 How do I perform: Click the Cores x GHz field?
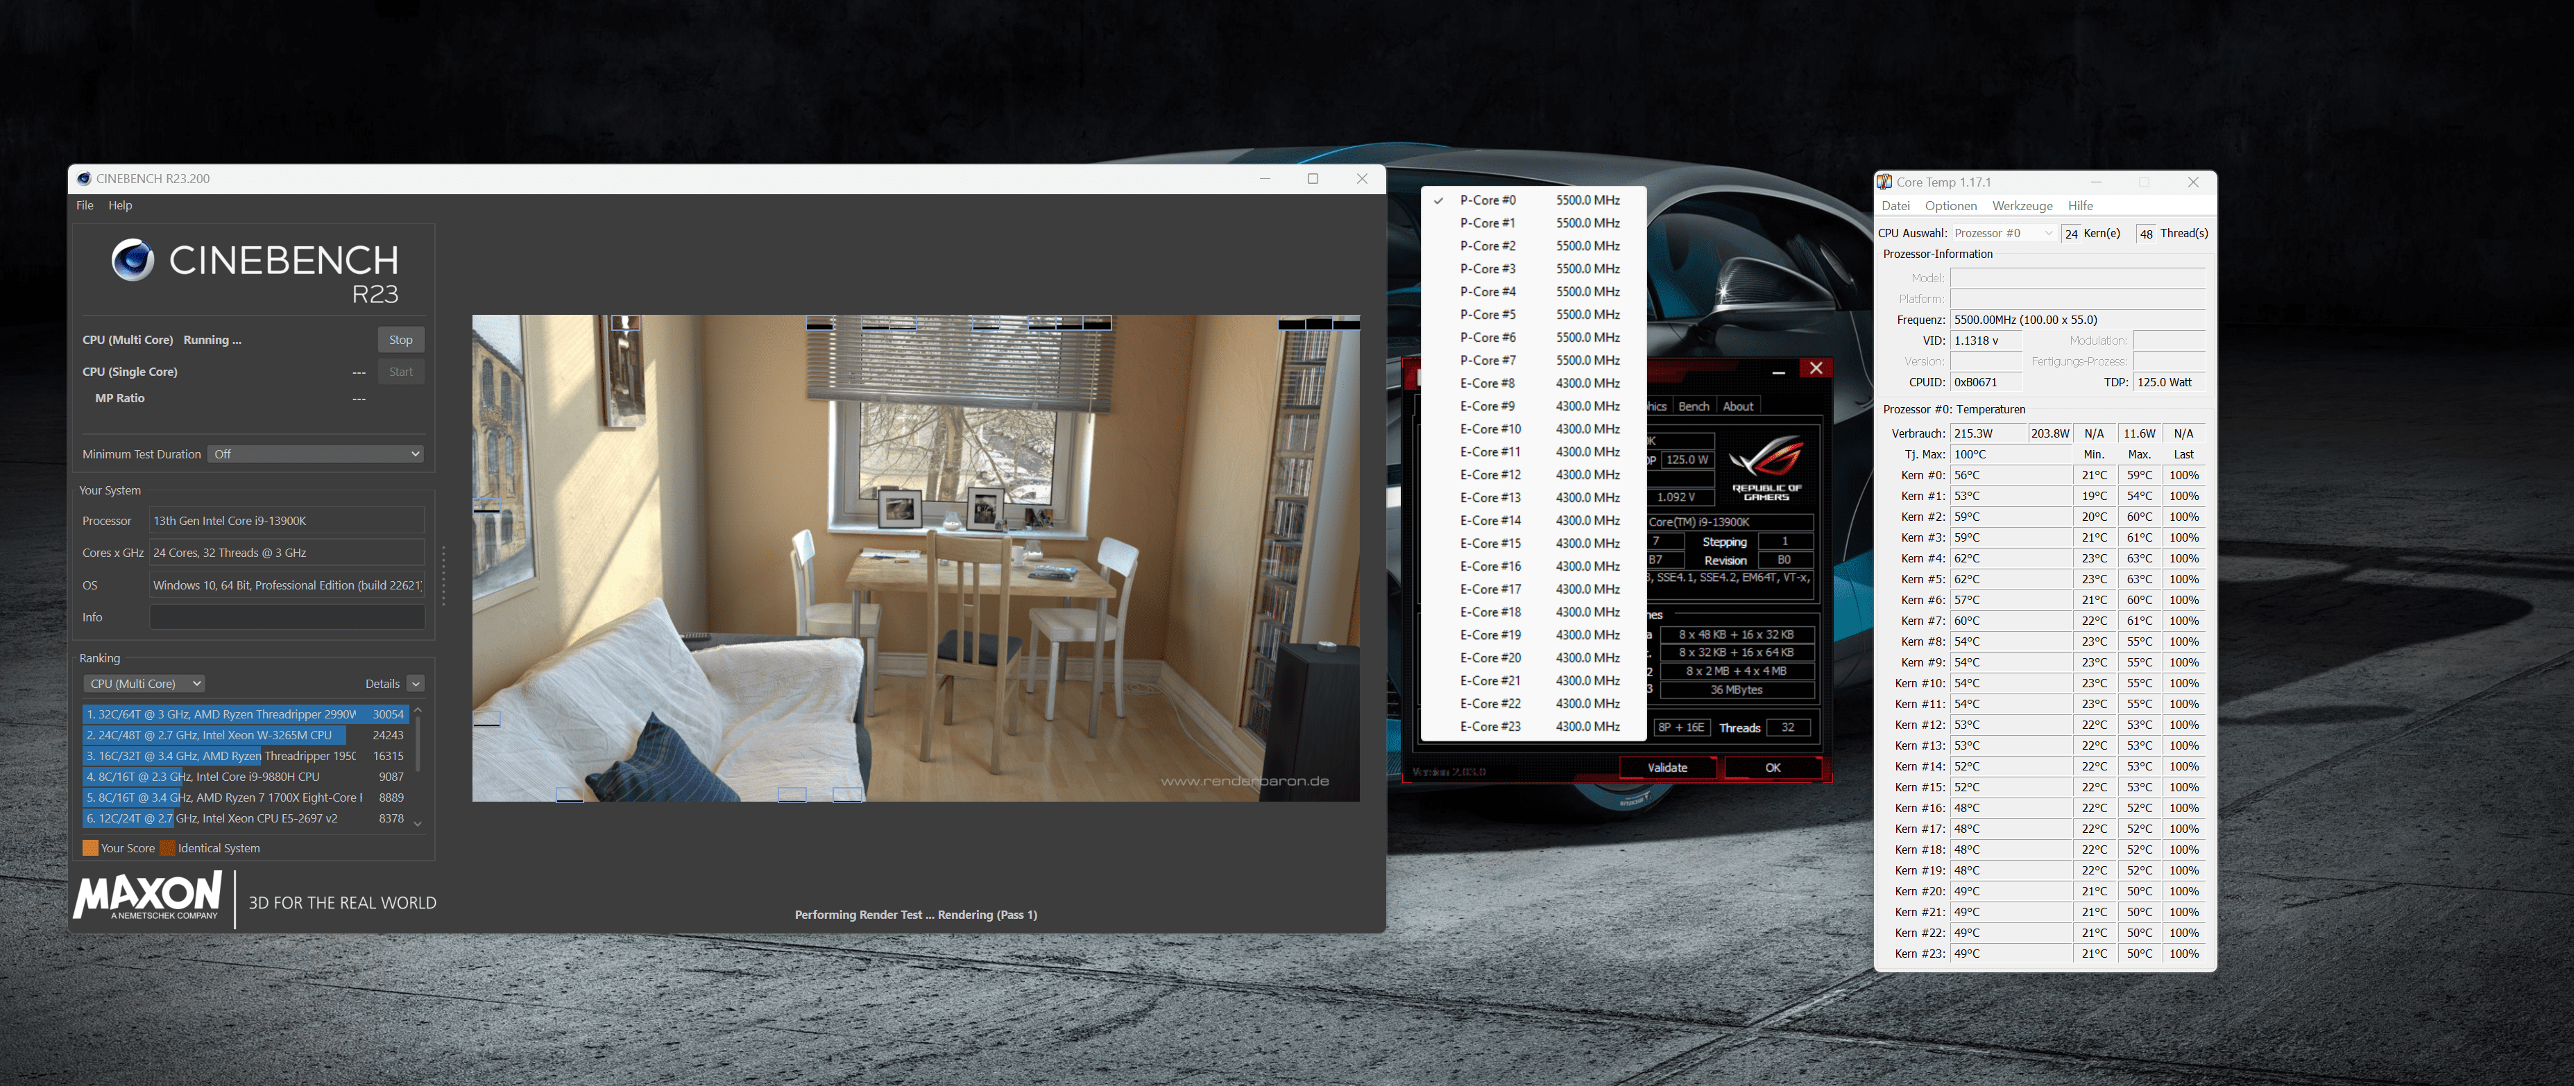click(287, 553)
